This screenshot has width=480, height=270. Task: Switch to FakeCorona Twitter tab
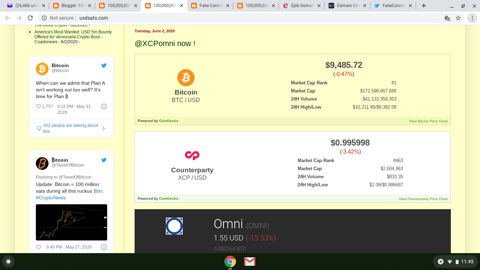pyautogui.click(x=393, y=6)
